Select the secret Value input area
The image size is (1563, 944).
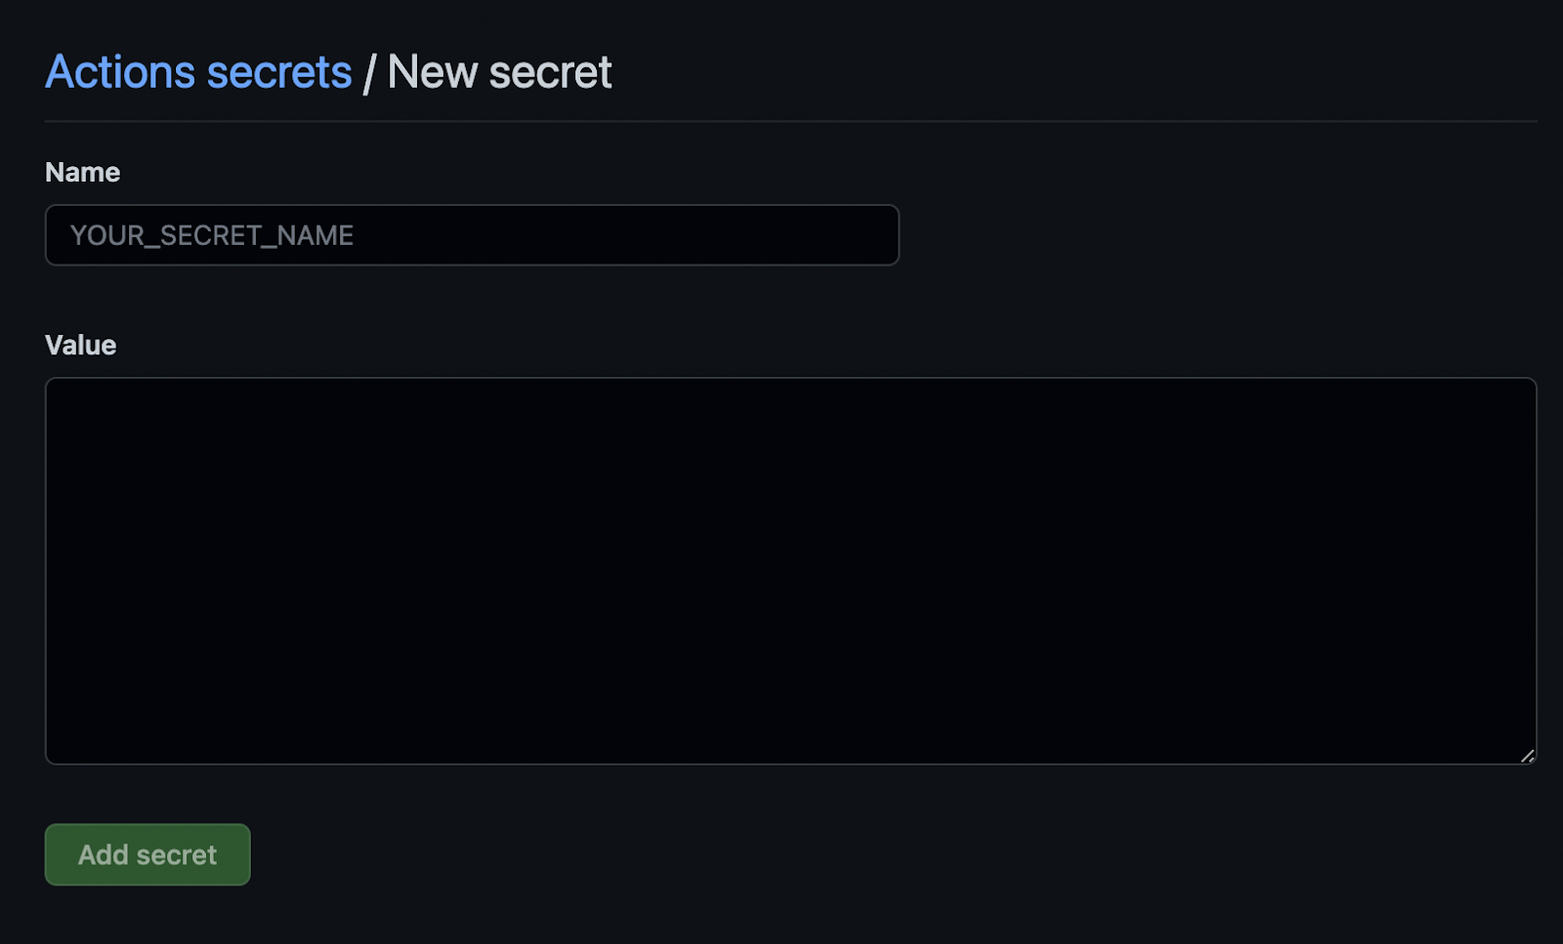[790, 571]
